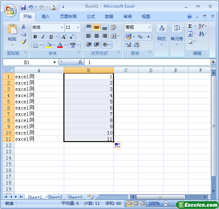This screenshot has width=219, height=209.
Task: Decrease decimal places
Action: [x=136, y=45]
